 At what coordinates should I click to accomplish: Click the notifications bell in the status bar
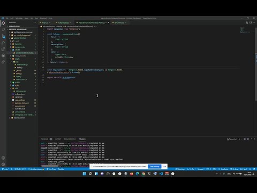point(254,169)
